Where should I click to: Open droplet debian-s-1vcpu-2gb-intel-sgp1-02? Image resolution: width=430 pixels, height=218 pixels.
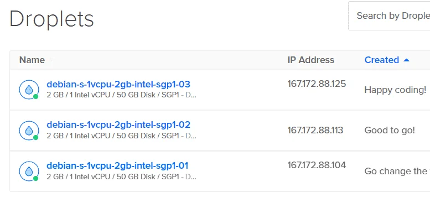point(118,124)
